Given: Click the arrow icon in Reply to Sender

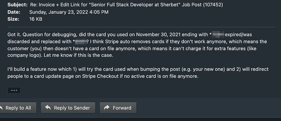Looking at the screenshot, I should [x=48, y=108].
